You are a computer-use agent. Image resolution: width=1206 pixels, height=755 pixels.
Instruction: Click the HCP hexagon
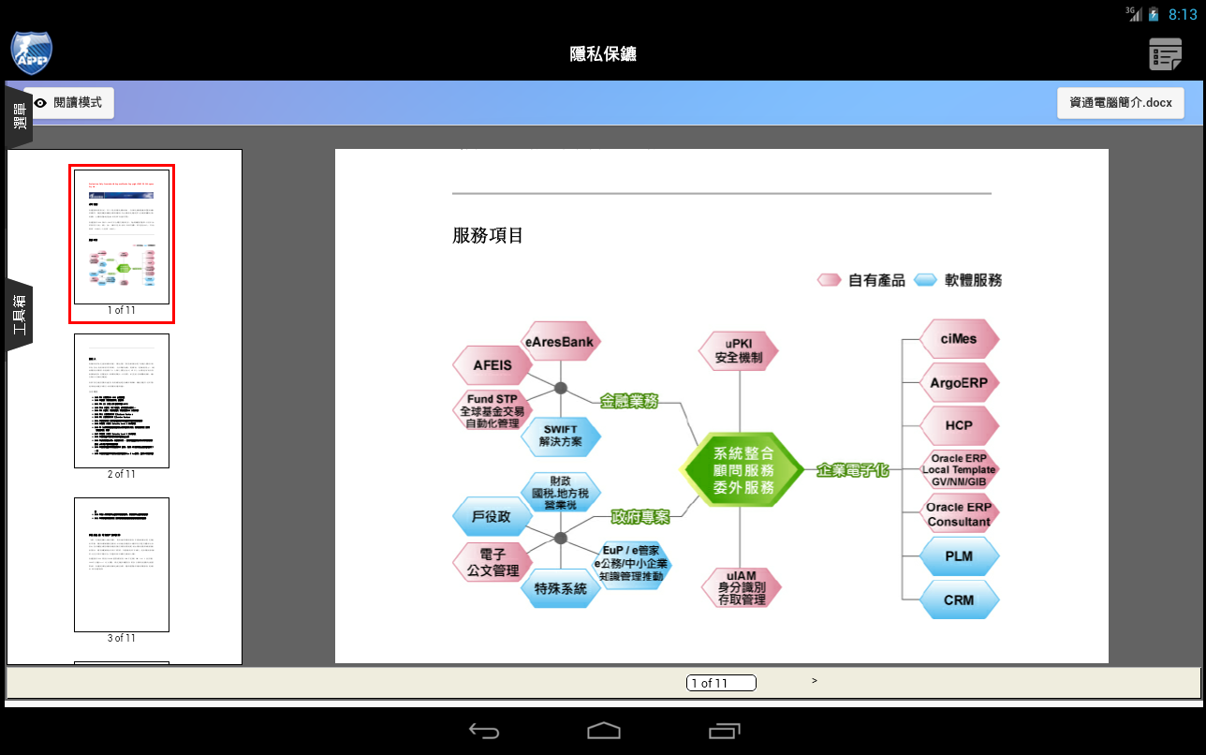(x=959, y=425)
